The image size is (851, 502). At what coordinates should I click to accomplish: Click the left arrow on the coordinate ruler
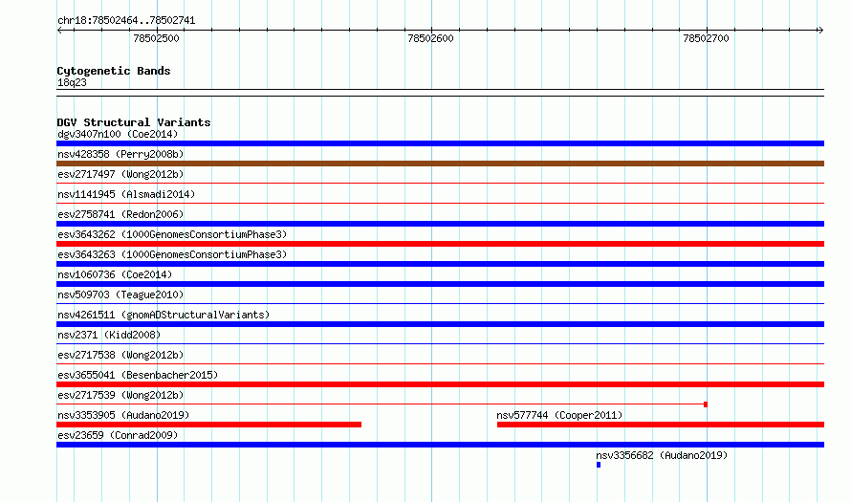59,31
